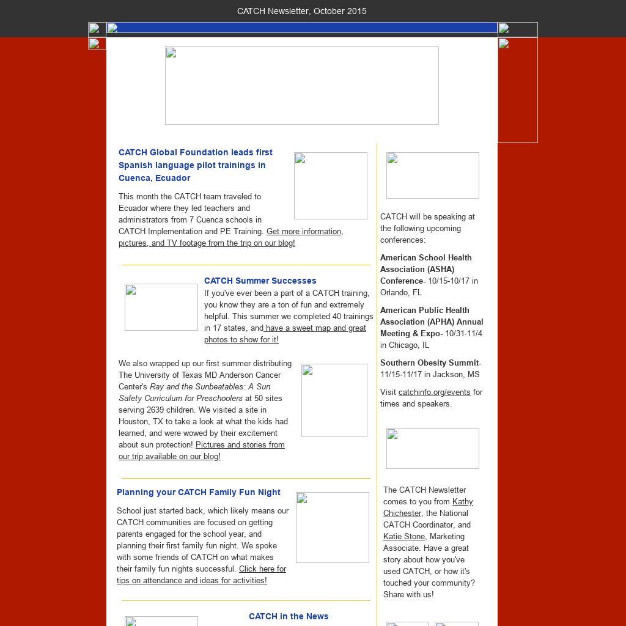The height and width of the screenshot is (626, 626).
Task: Click the broken header banner image
Action: pyautogui.click(x=301, y=86)
